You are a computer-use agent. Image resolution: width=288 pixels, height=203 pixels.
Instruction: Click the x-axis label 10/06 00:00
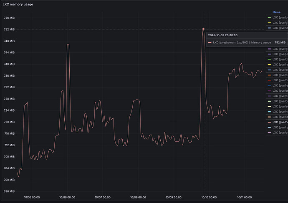point(67,197)
